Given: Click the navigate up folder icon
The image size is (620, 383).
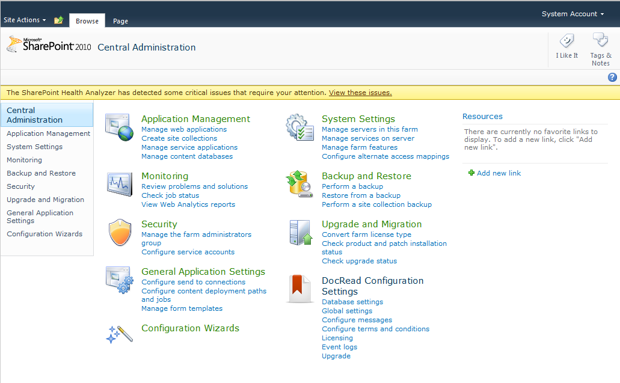Looking at the screenshot, I should click(x=58, y=20).
